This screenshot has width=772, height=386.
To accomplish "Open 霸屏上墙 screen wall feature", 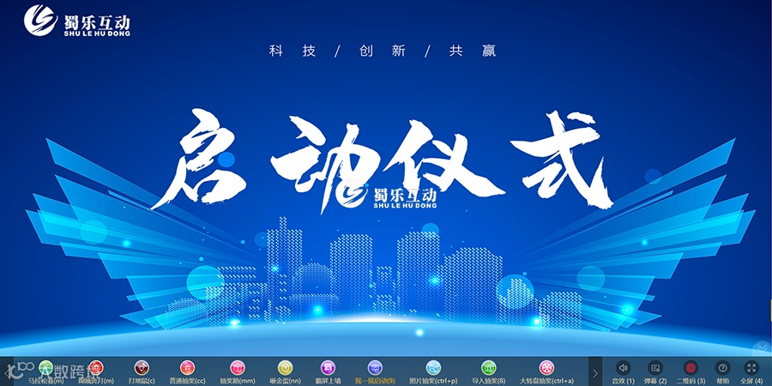I will (x=328, y=368).
